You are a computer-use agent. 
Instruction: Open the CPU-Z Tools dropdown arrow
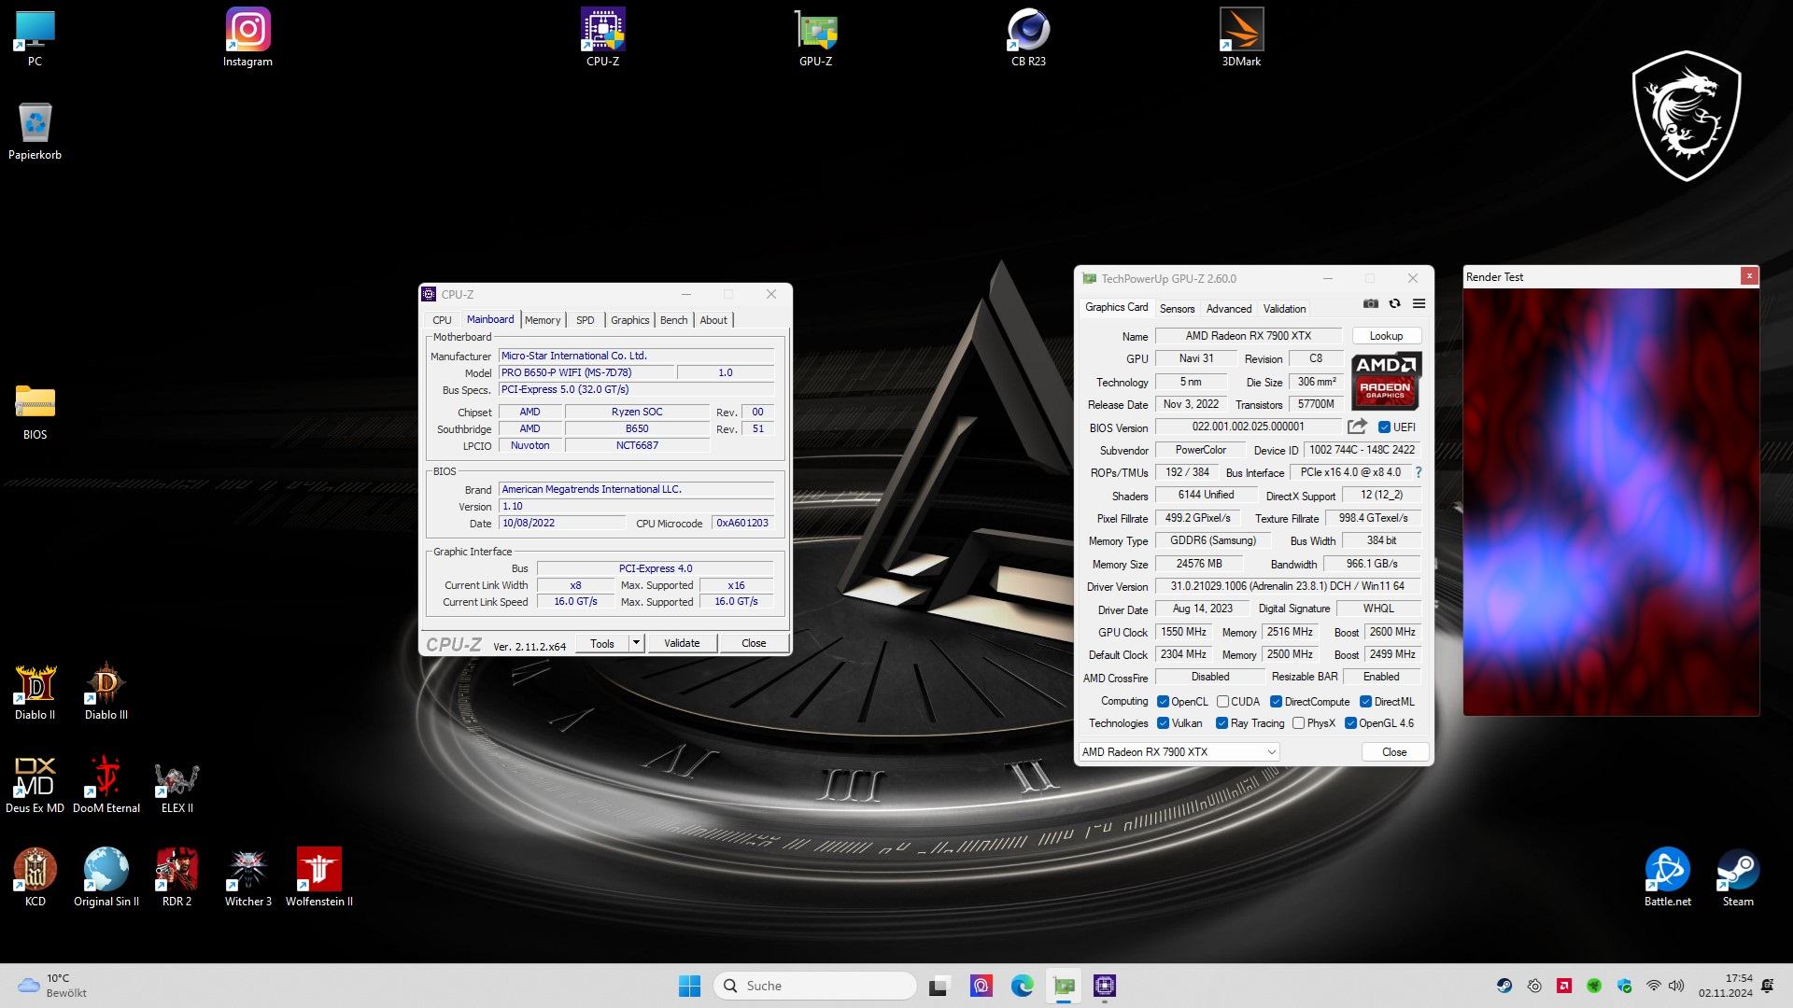pos(636,643)
